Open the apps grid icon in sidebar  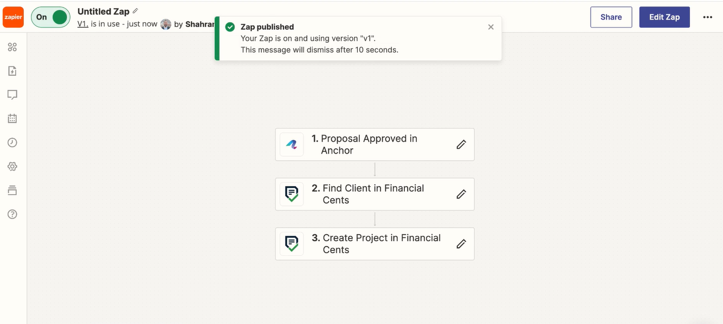coord(12,47)
